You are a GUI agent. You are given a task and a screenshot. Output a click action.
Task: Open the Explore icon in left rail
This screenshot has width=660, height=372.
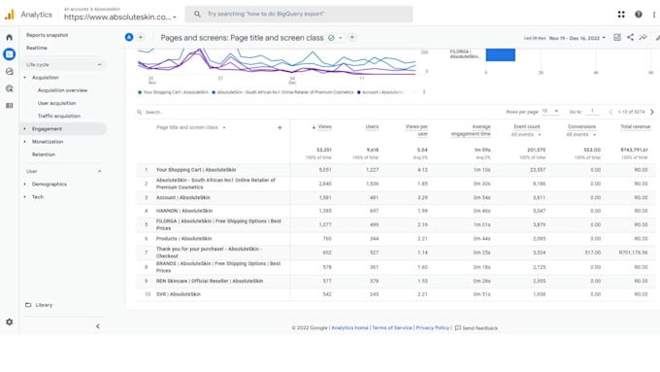click(x=10, y=72)
